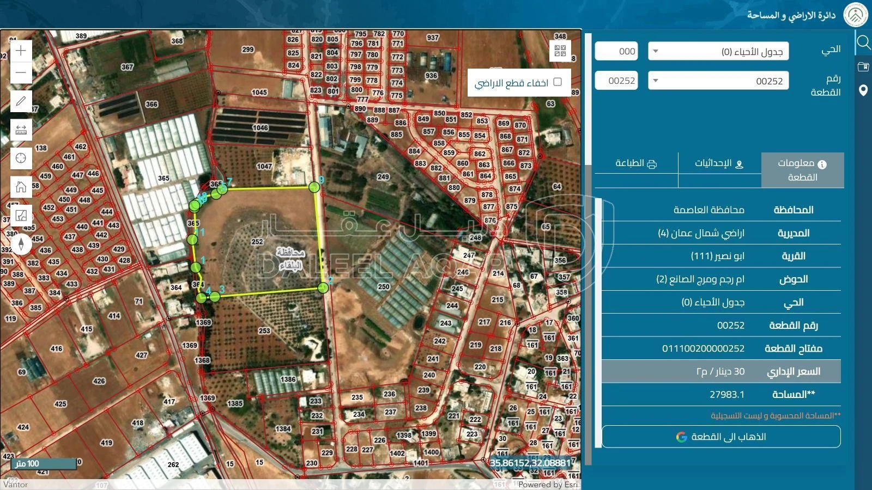
Task: Click the السعر الإداري price row
Action: click(721, 371)
